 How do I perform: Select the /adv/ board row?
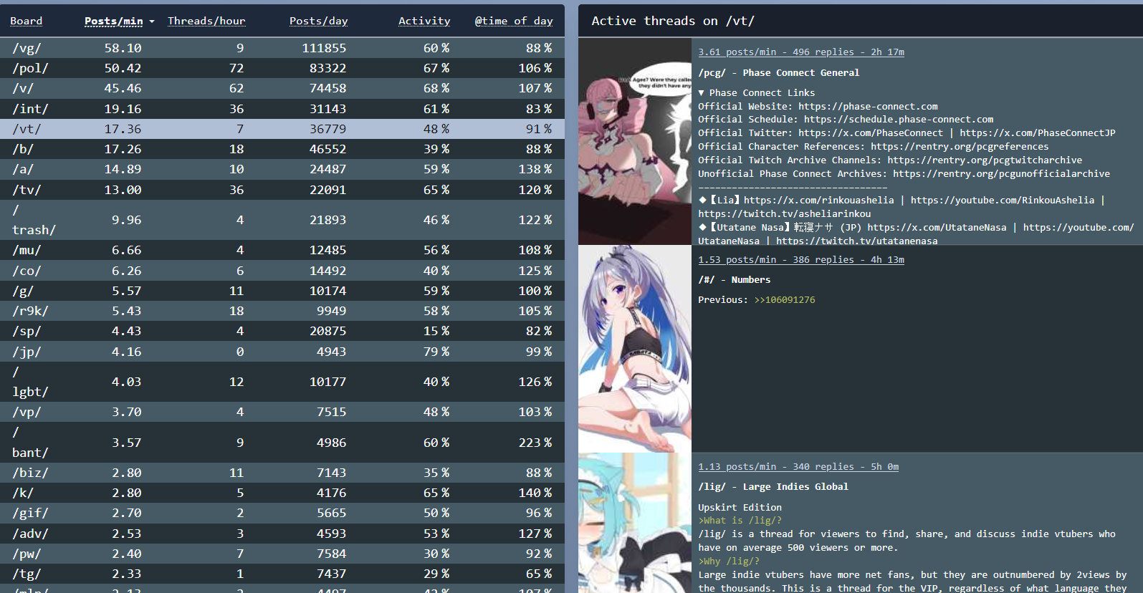[x=282, y=534]
